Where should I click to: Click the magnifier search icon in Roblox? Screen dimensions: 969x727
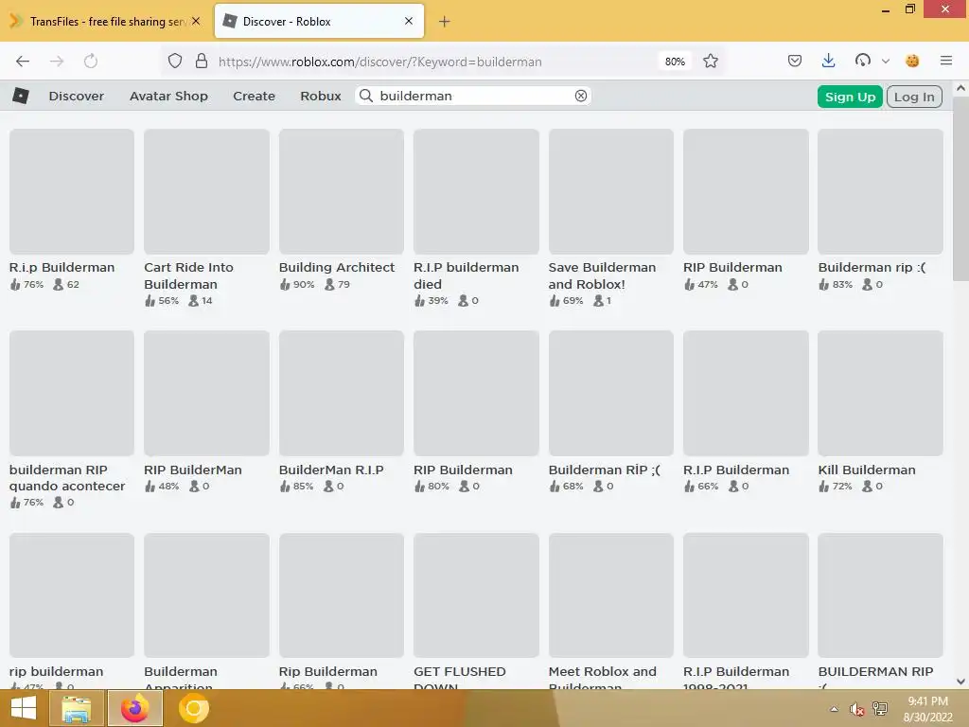pos(366,96)
